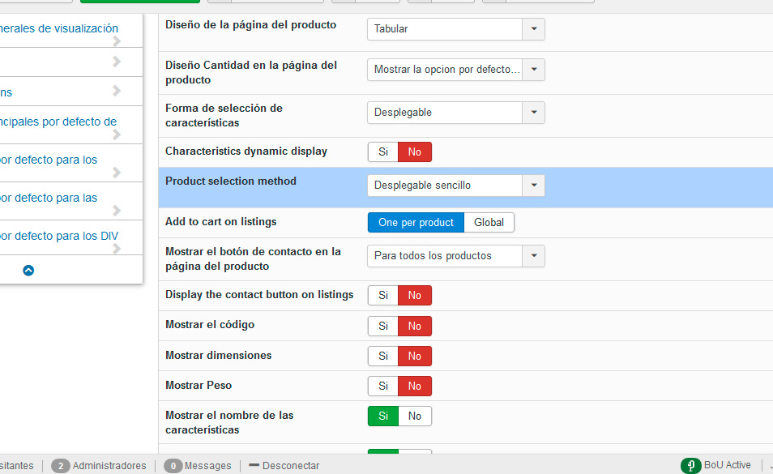Click chevron beside 'por defecto para los DIV'
Viewport: 773px width, 474px height.
click(117, 249)
